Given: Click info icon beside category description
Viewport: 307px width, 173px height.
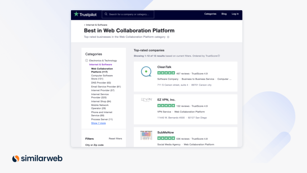Looking at the screenshot, I should (168, 37).
